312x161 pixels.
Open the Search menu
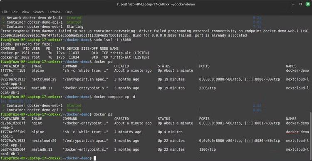click(x=38, y=12)
